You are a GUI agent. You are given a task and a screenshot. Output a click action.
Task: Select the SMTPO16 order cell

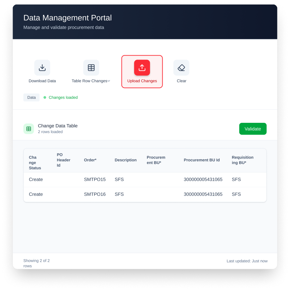point(95,194)
